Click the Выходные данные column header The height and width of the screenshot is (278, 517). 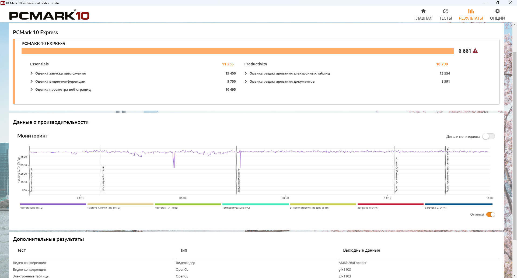tap(362, 250)
